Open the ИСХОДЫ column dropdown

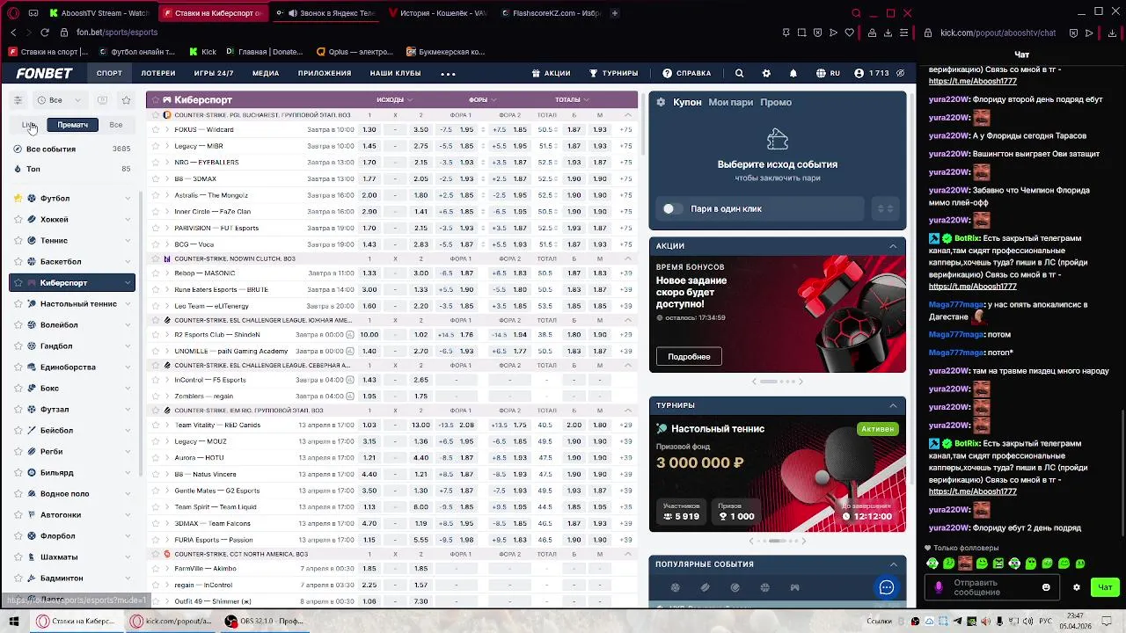[394, 99]
